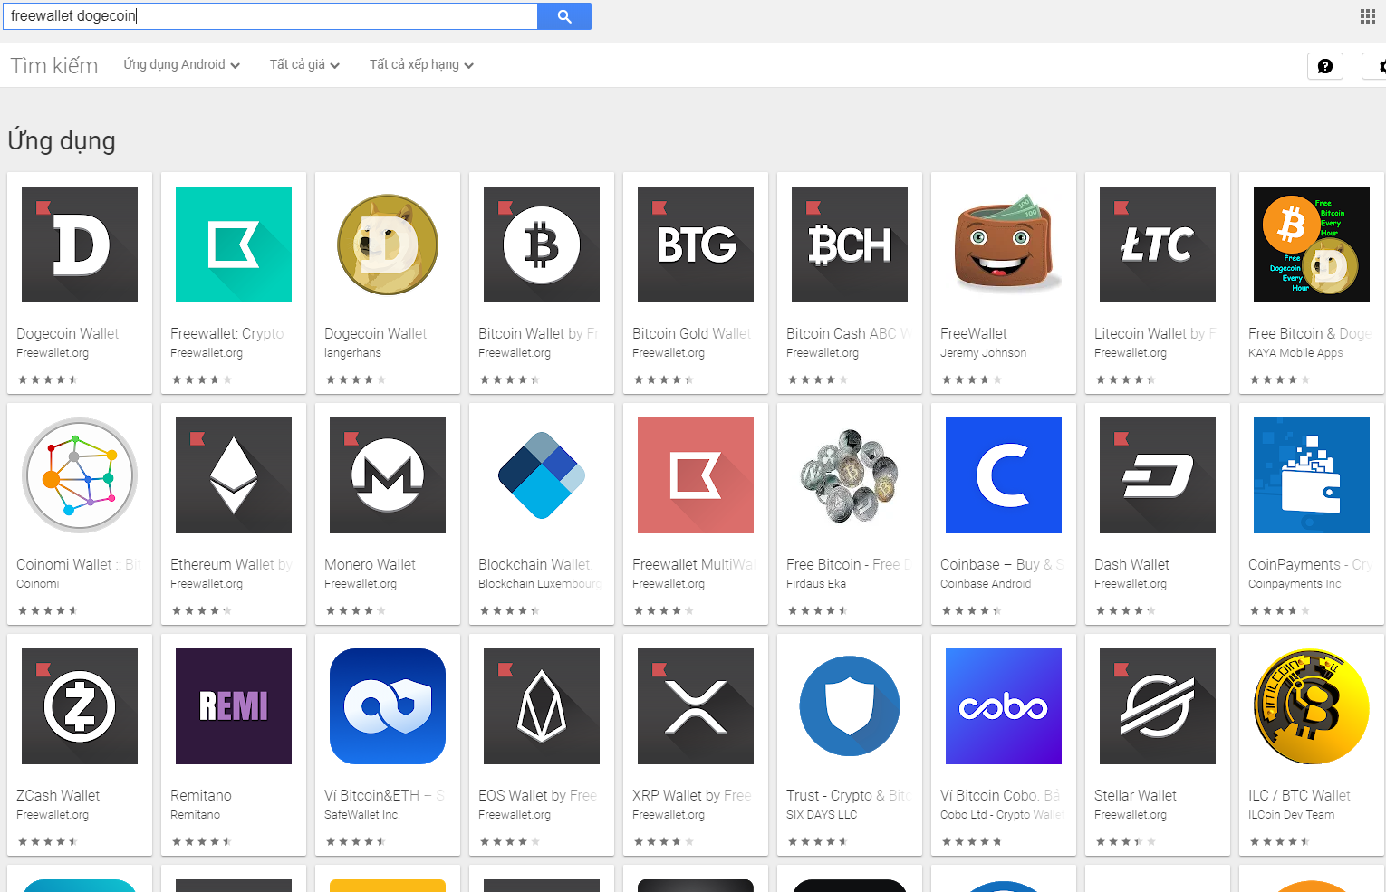This screenshot has width=1386, height=892.
Task: Click the star rating under XRP Wallet
Action: (x=664, y=841)
